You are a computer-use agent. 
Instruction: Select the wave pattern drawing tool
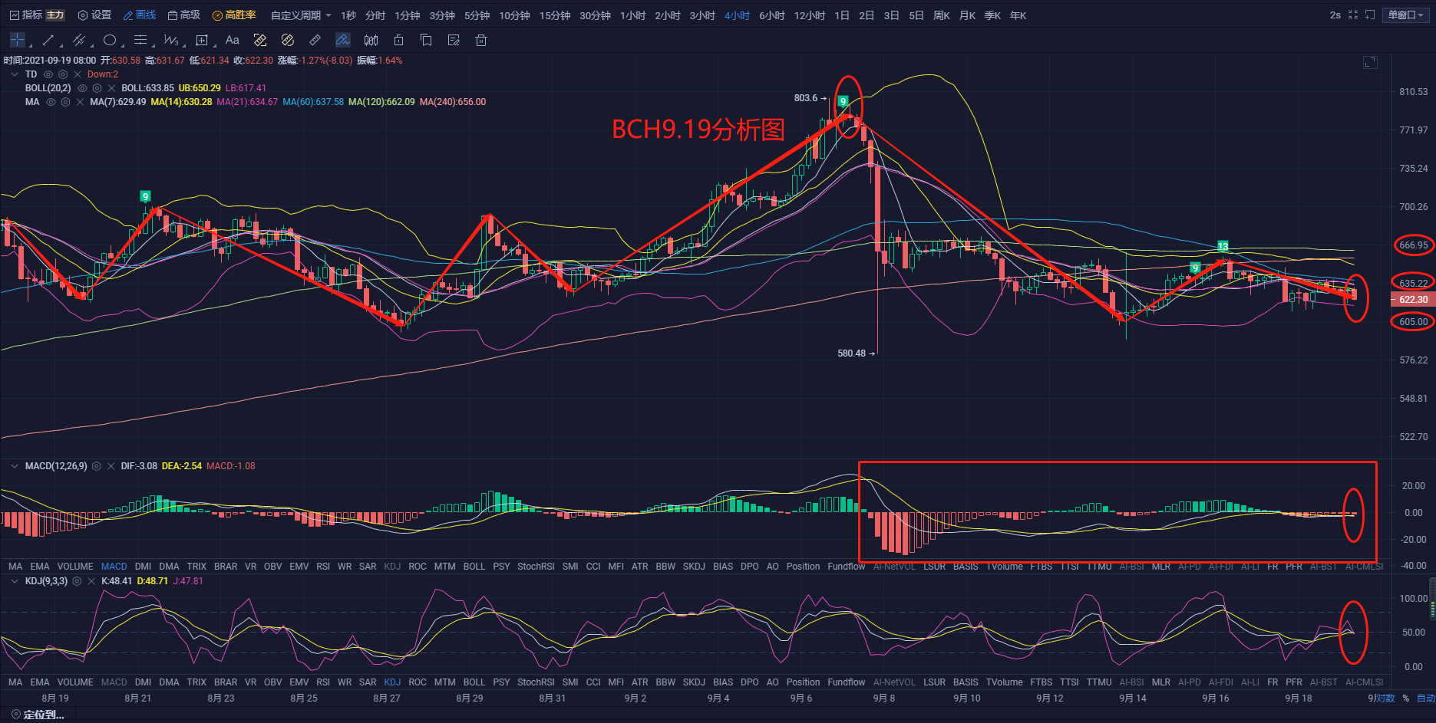click(x=170, y=40)
